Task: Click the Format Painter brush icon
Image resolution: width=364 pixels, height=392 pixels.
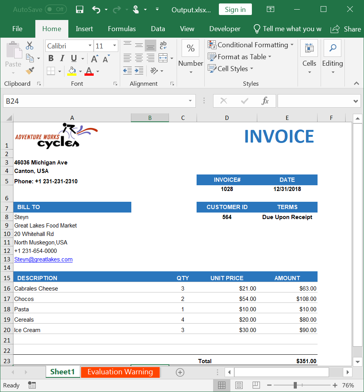Action: coord(30,71)
